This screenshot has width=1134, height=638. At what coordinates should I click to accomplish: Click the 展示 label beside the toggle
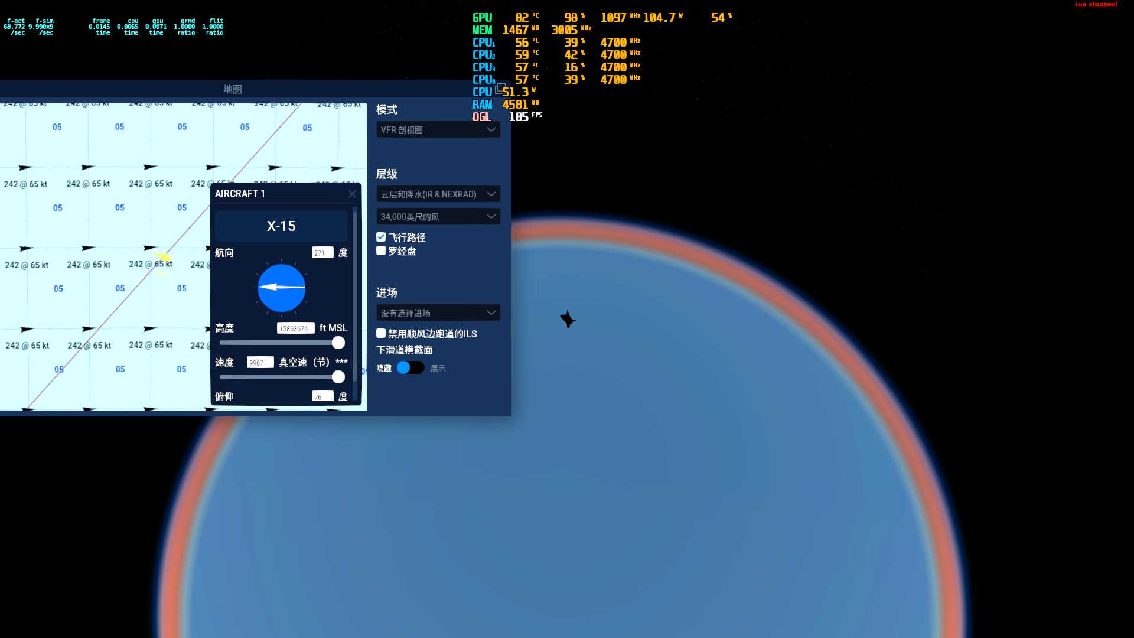click(438, 368)
